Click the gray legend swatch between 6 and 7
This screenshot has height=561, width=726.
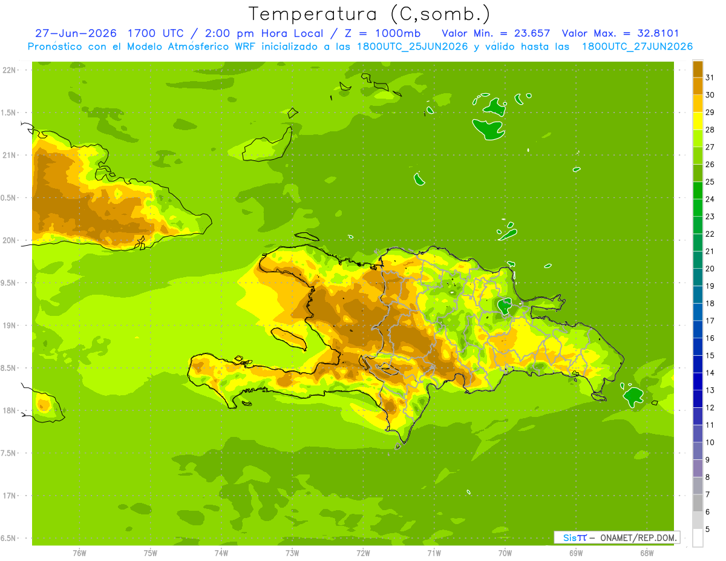pyautogui.click(x=698, y=503)
